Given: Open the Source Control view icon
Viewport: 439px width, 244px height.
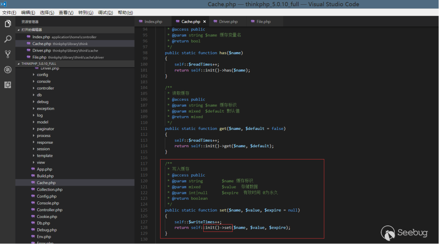Looking at the screenshot, I should [8, 54].
